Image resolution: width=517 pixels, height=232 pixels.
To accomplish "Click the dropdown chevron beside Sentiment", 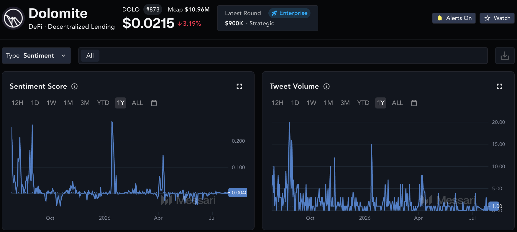I will pyautogui.click(x=63, y=56).
